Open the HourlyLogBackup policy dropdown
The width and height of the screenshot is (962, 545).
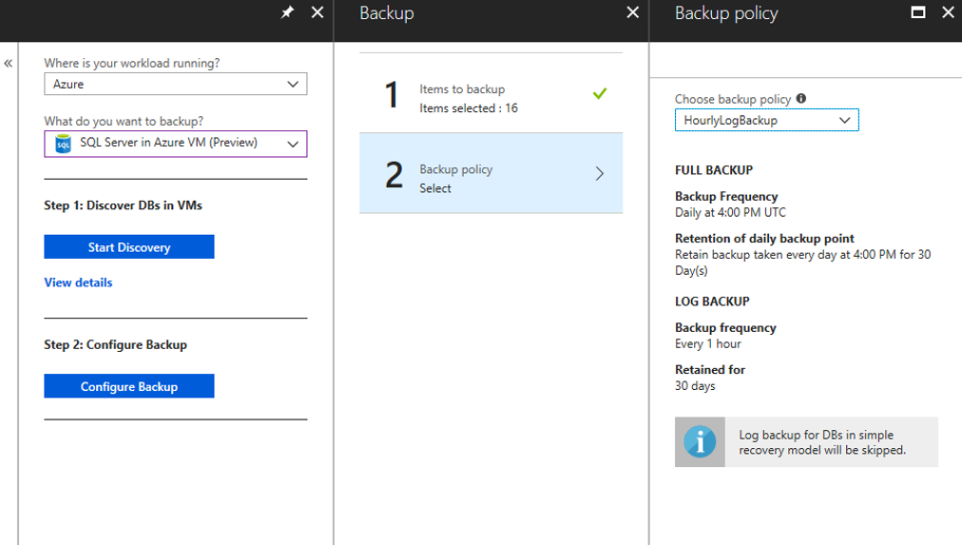pyautogui.click(x=767, y=120)
